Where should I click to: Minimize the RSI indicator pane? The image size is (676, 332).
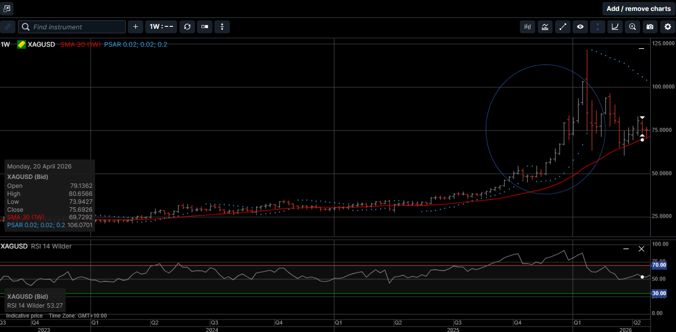[x=626, y=249]
